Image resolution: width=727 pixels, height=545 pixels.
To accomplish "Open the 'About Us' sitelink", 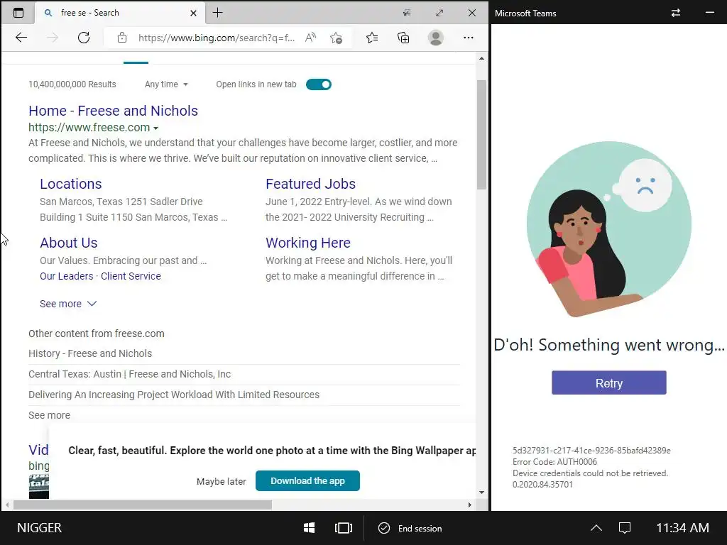I will [x=69, y=243].
